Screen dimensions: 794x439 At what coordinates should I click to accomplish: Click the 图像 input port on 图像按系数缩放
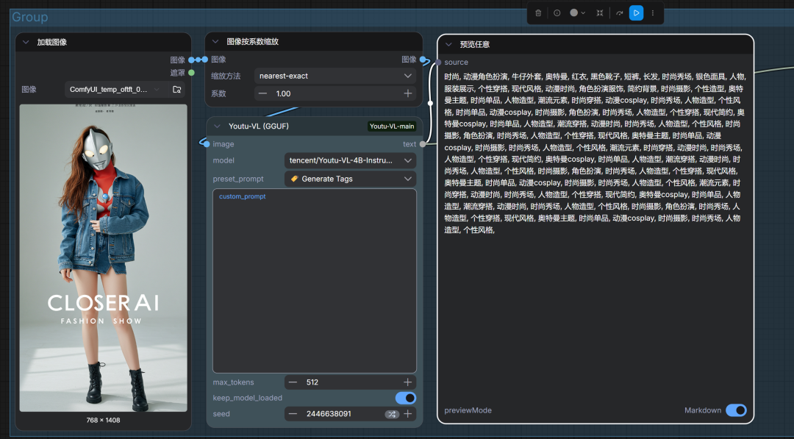(205, 60)
